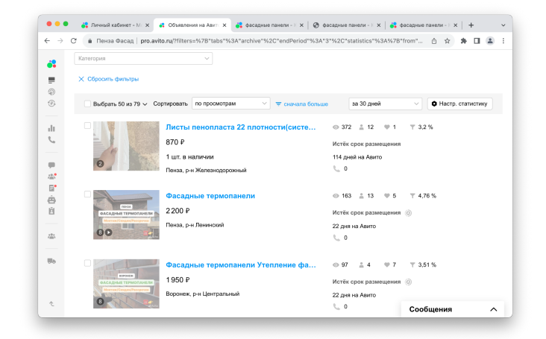Viewport: 546px width, 339px height.
Task: Open the chat messages icon in the sidebar
Action: [x=51, y=165]
